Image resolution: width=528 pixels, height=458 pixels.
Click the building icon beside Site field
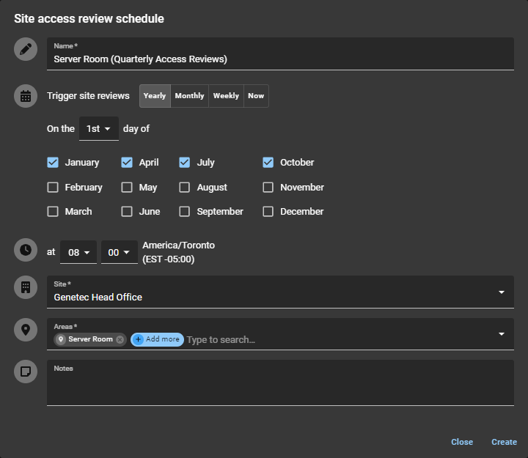(x=26, y=287)
